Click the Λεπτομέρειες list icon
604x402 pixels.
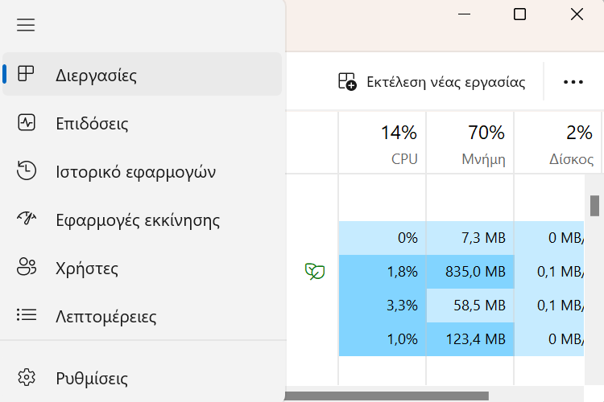[27, 315]
